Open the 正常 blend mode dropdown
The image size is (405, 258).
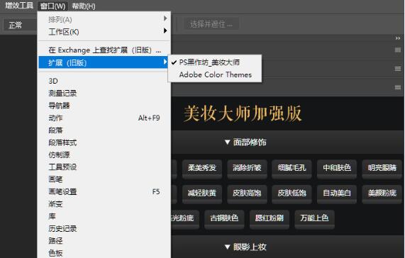[20, 25]
